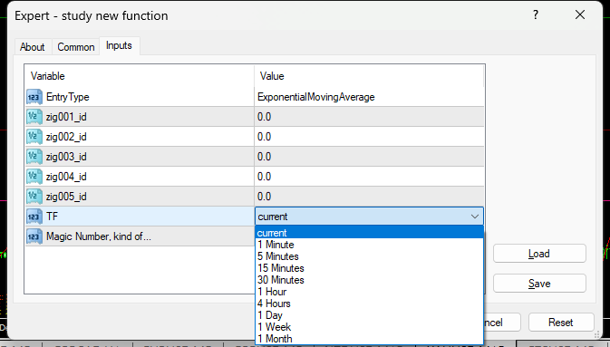Image resolution: width=610 pixels, height=347 pixels.
Task: Select the zig002_id variable name
Action: tap(66, 137)
